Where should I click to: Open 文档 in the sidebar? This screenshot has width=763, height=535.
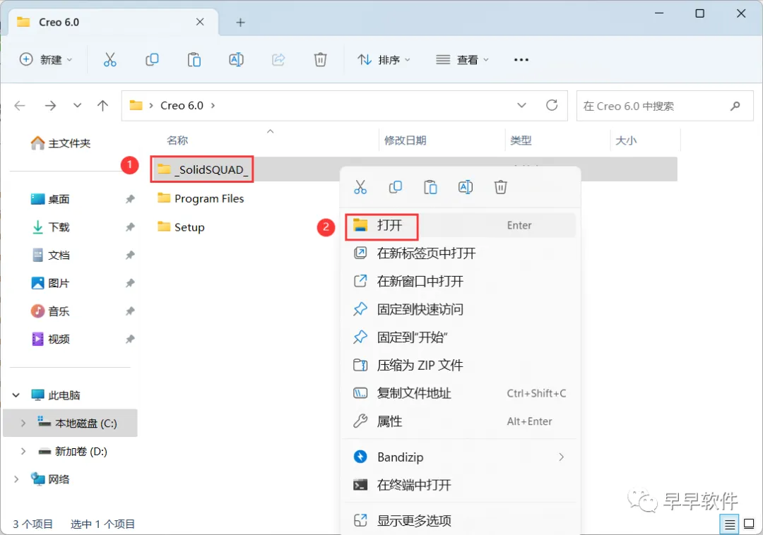coord(50,255)
